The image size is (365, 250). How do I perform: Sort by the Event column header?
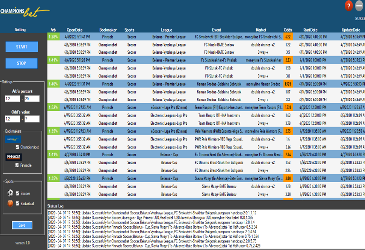(216, 30)
